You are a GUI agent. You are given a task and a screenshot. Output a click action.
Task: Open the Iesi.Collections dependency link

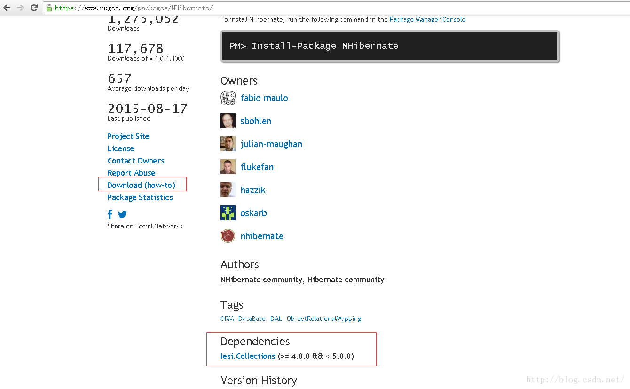[x=248, y=356]
